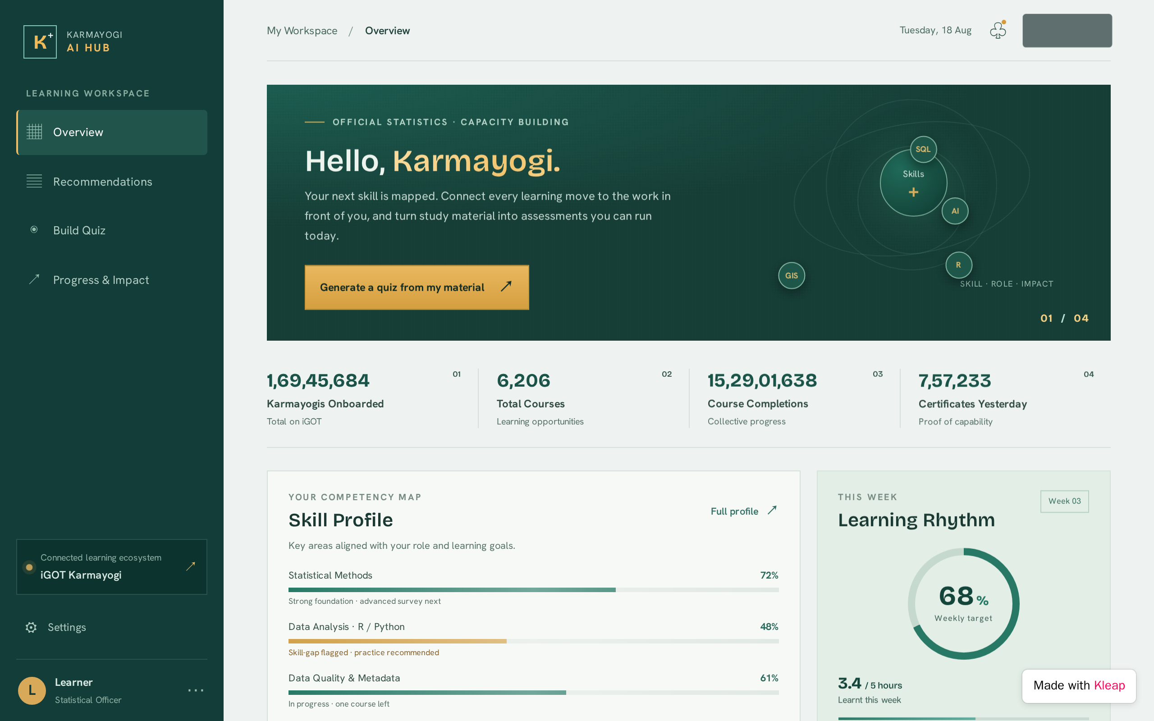Click the Statistical Methods 72% value
Image resolution: width=1154 pixels, height=721 pixels.
(769, 575)
